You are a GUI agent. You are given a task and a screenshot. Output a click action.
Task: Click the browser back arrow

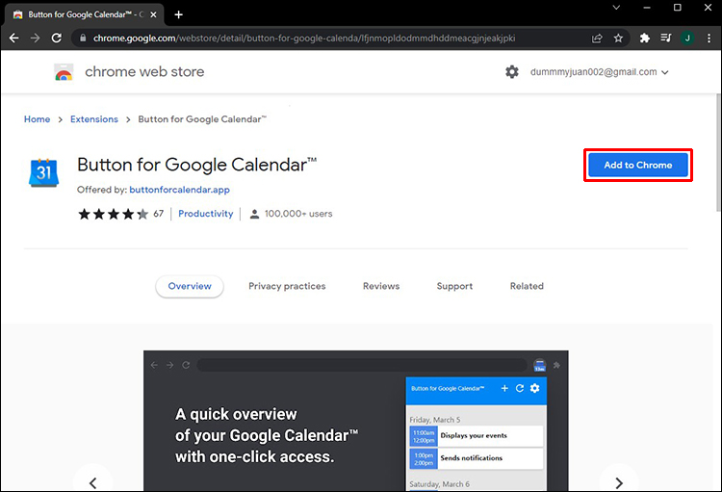point(13,38)
